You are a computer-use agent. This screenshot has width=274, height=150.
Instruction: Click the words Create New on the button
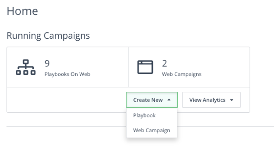click(148, 100)
